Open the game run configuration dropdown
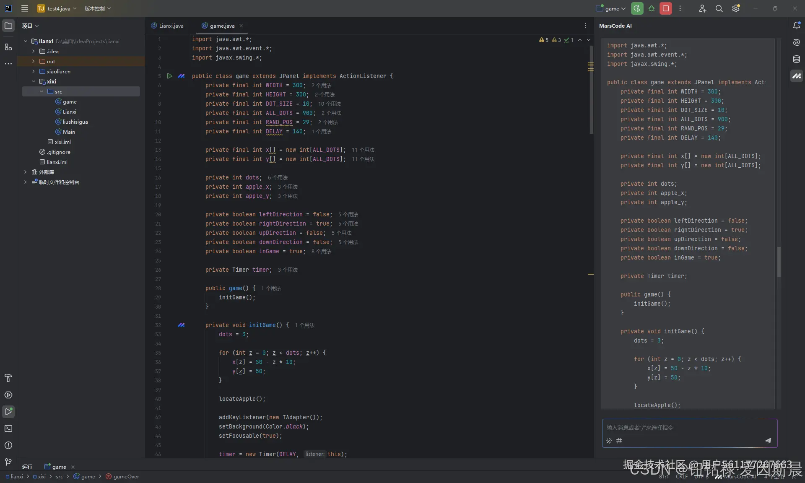 (x=611, y=8)
